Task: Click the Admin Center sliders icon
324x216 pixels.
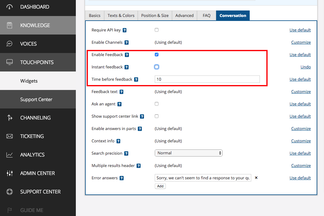Action: tap(10, 173)
